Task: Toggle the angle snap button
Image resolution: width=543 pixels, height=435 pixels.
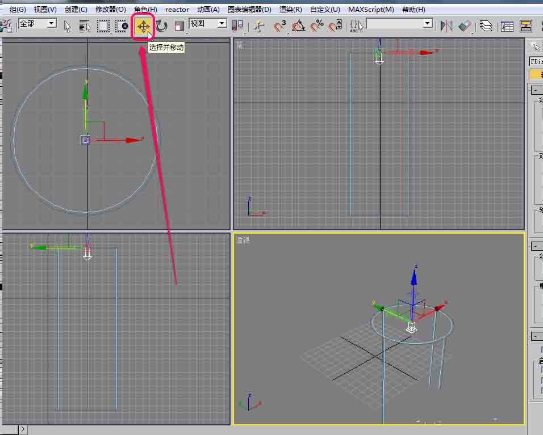Action: click(x=298, y=26)
